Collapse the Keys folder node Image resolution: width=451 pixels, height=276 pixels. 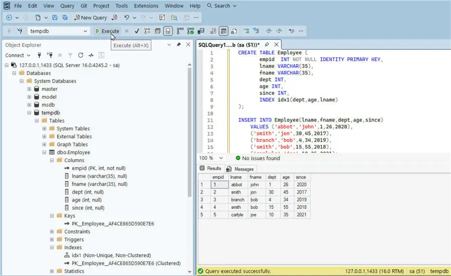(x=52, y=216)
